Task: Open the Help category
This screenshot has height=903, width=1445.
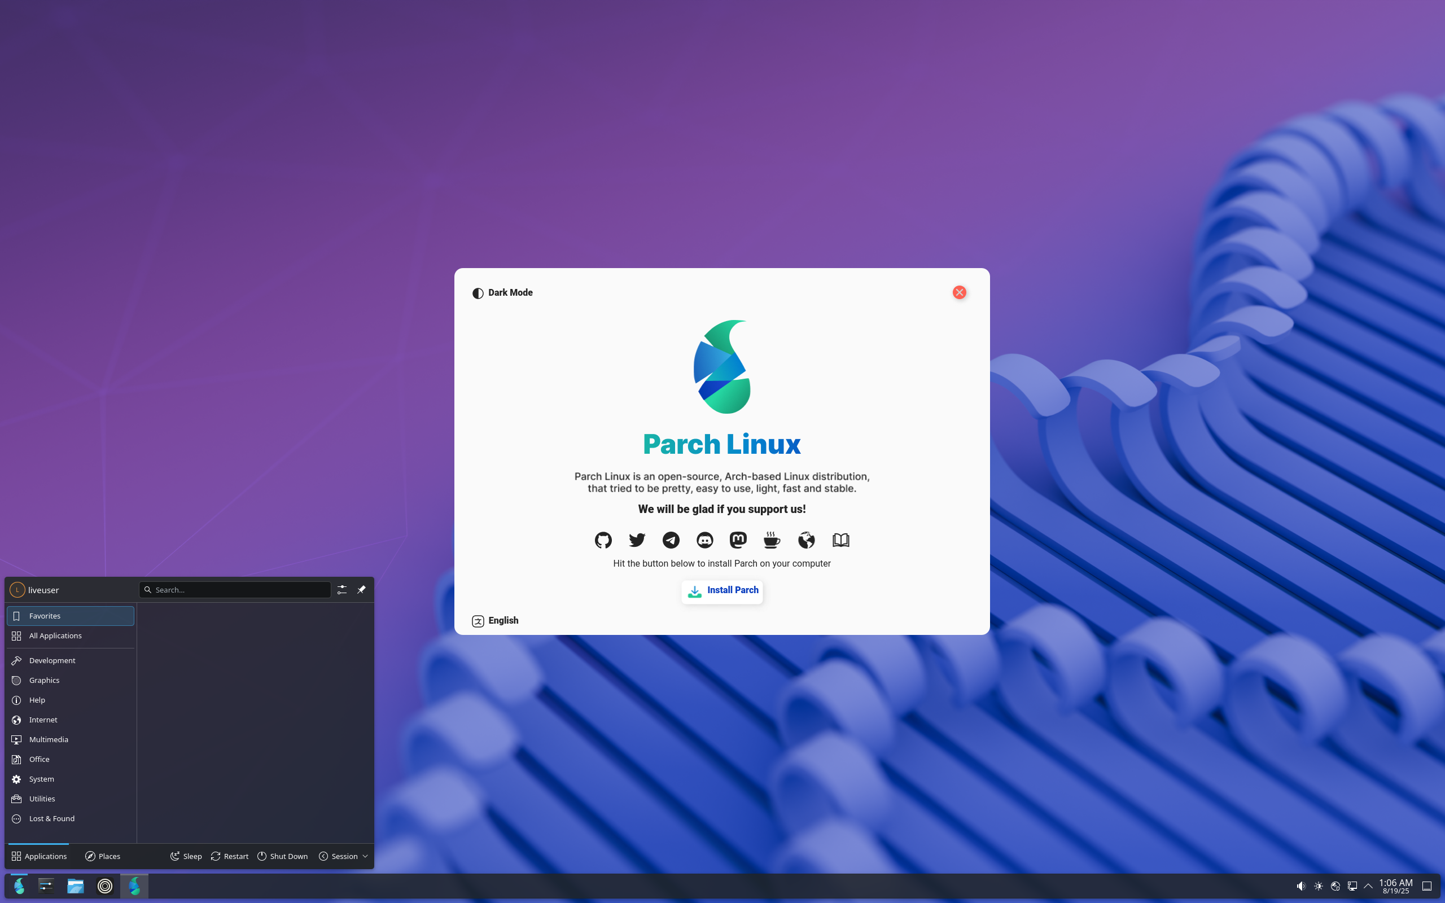Action: point(71,699)
